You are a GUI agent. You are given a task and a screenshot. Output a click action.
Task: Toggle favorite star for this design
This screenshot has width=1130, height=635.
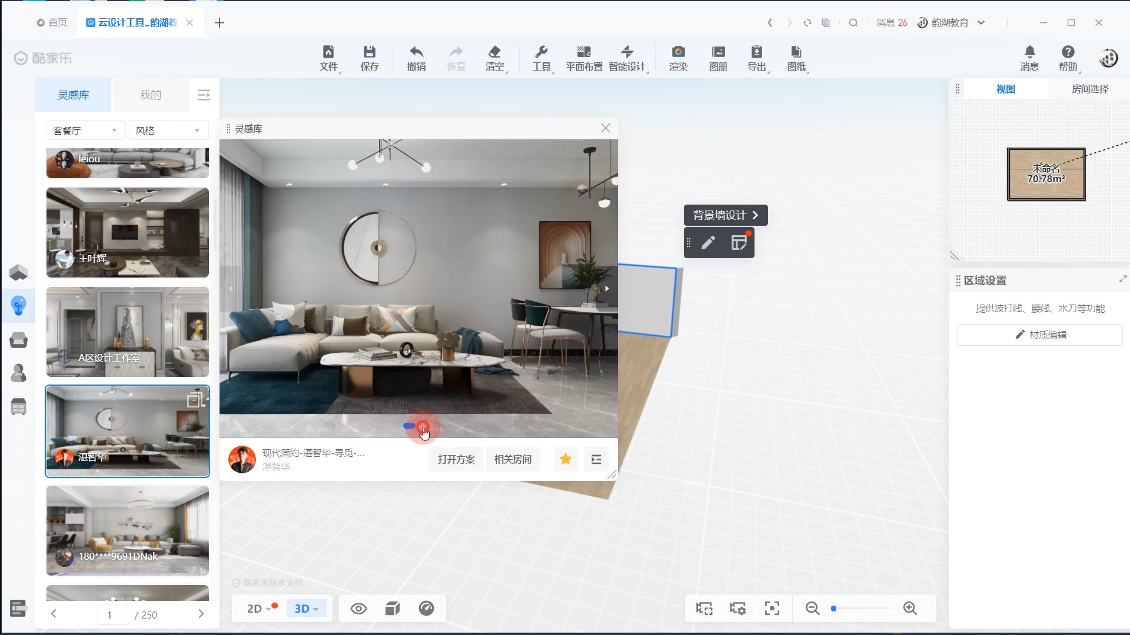coord(566,459)
